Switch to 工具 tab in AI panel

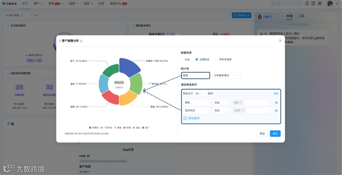click(301, 16)
